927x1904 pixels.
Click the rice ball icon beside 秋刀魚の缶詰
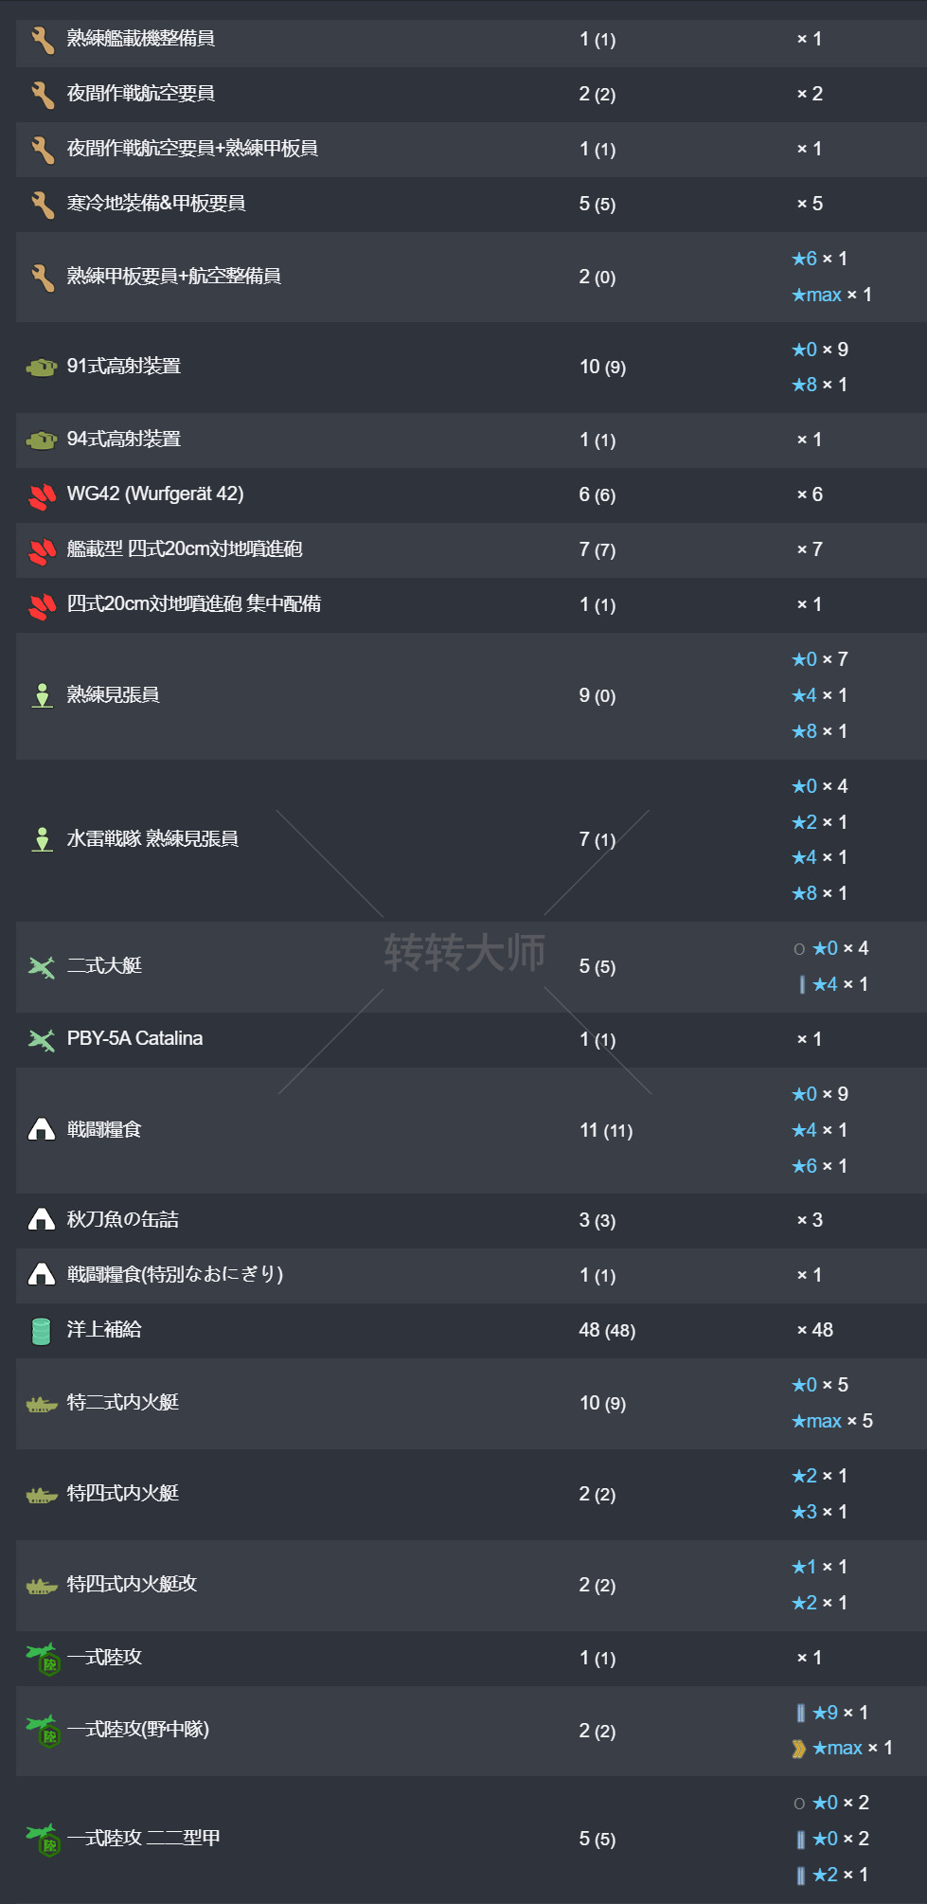click(x=42, y=1220)
